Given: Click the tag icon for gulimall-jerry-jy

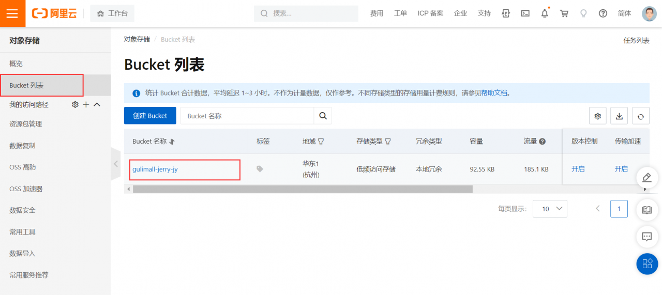Looking at the screenshot, I should pyautogui.click(x=260, y=169).
